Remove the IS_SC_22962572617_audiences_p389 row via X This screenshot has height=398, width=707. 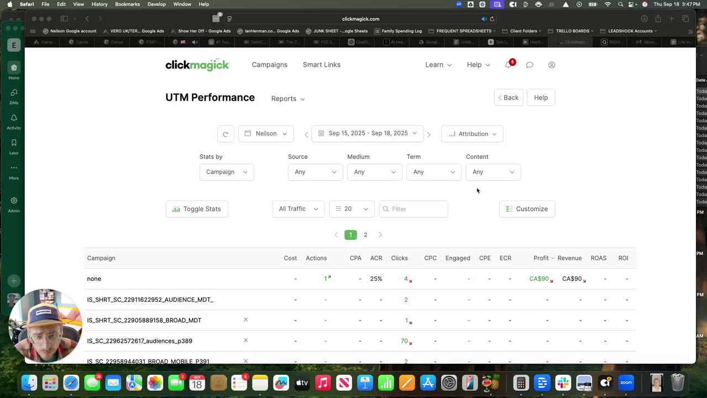246,340
